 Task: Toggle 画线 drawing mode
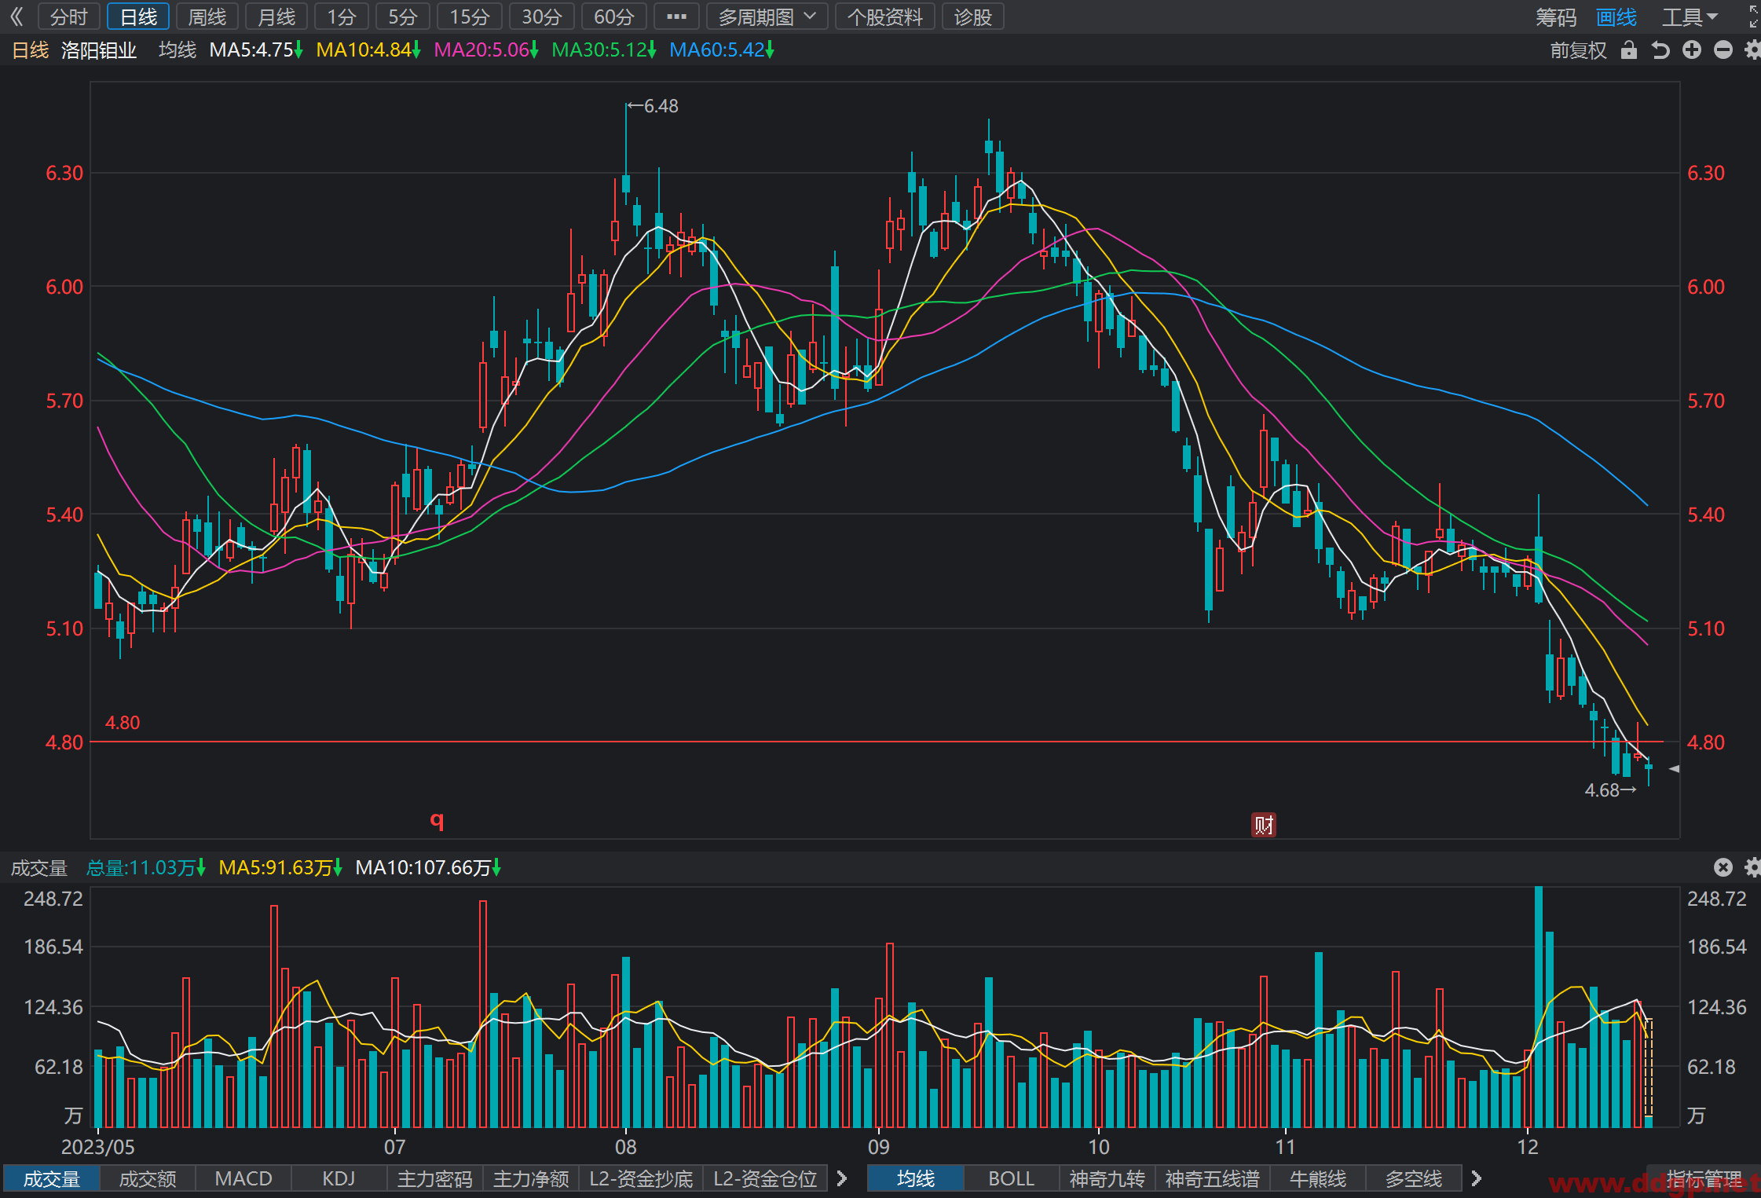[1616, 17]
